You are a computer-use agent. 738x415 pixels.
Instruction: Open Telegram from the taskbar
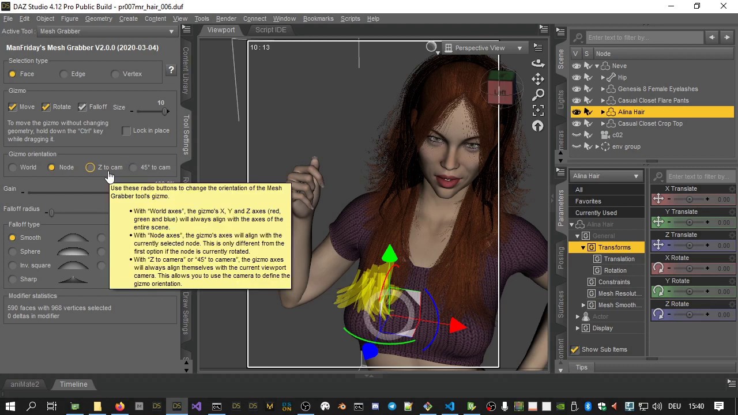coord(392,406)
